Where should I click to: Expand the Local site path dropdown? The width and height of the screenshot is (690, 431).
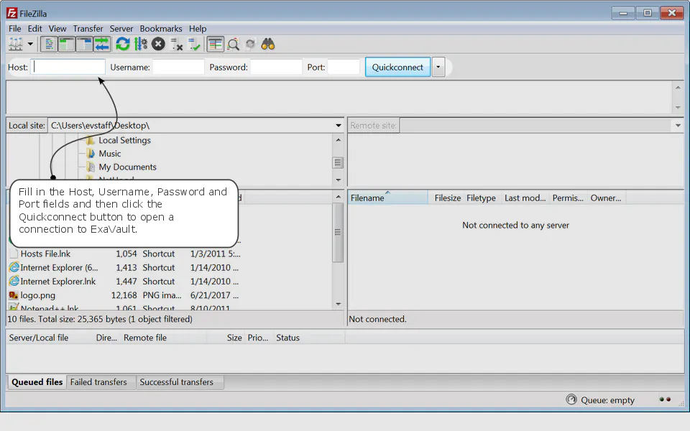pos(338,125)
